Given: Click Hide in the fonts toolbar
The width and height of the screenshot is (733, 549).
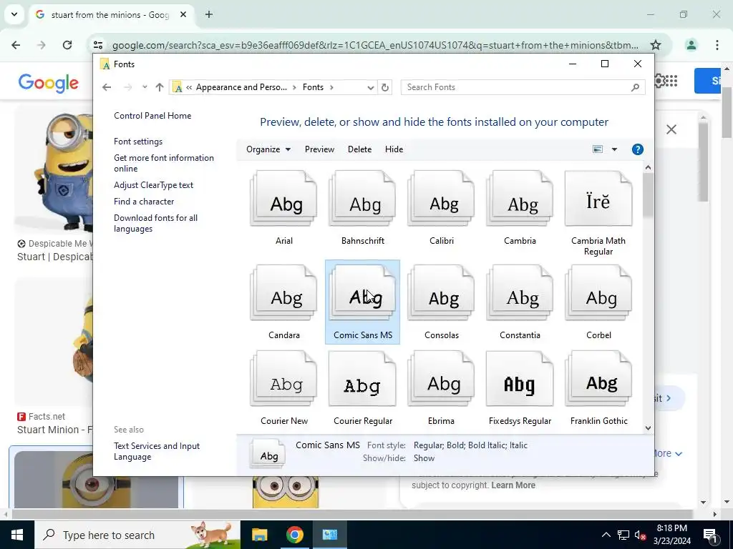Looking at the screenshot, I should click(394, 149).
